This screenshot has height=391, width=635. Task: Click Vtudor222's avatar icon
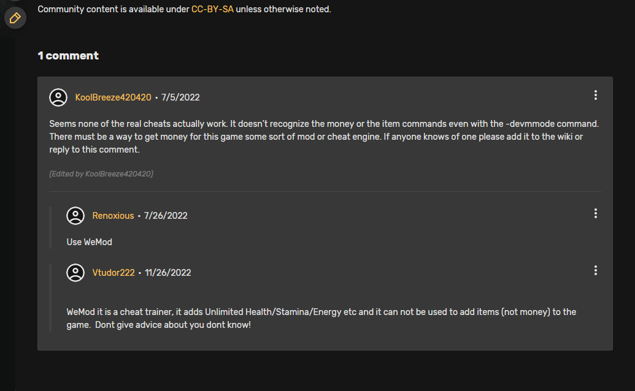click(75, 273)
